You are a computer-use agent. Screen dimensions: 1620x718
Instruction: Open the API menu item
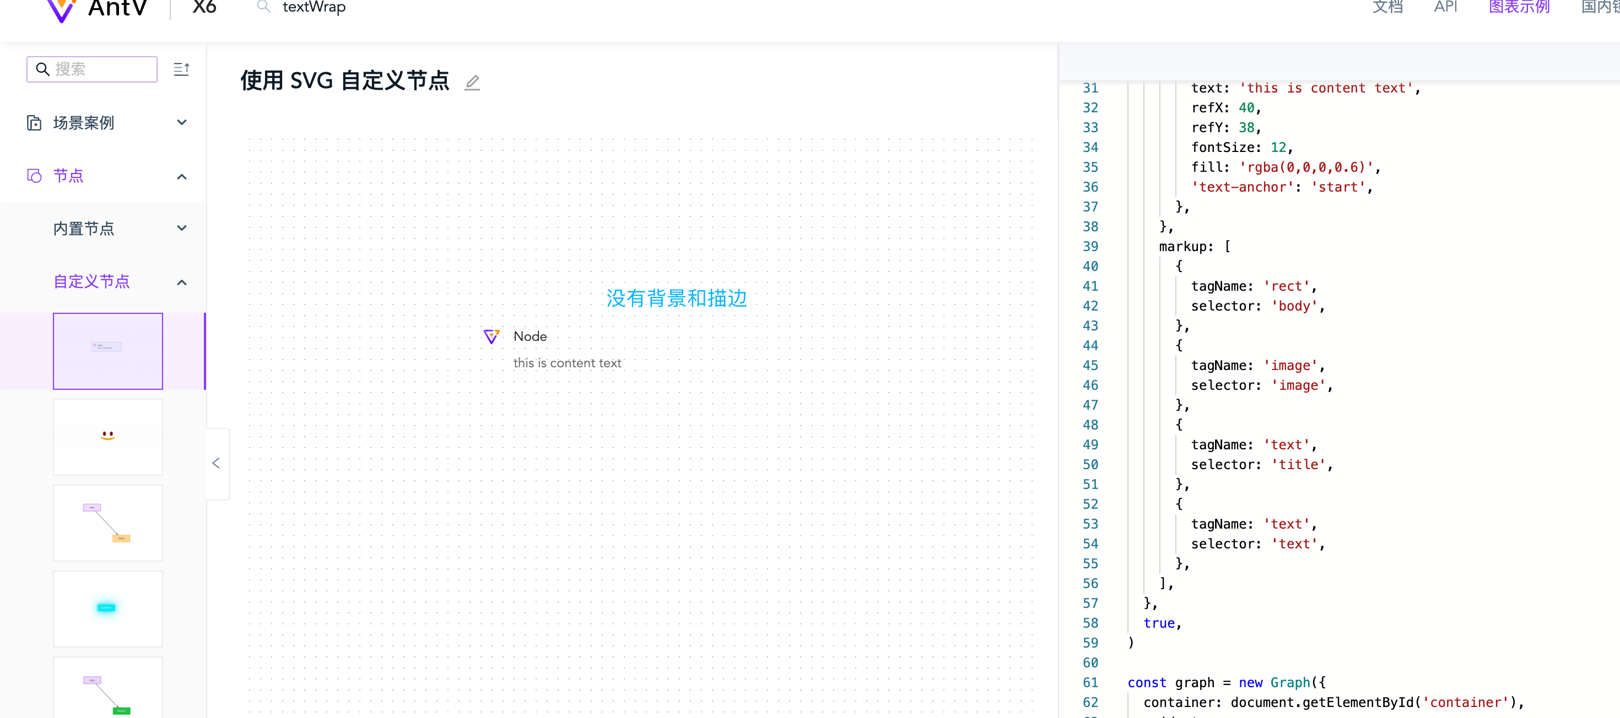pyautogui.click(x=1445, y=7)
